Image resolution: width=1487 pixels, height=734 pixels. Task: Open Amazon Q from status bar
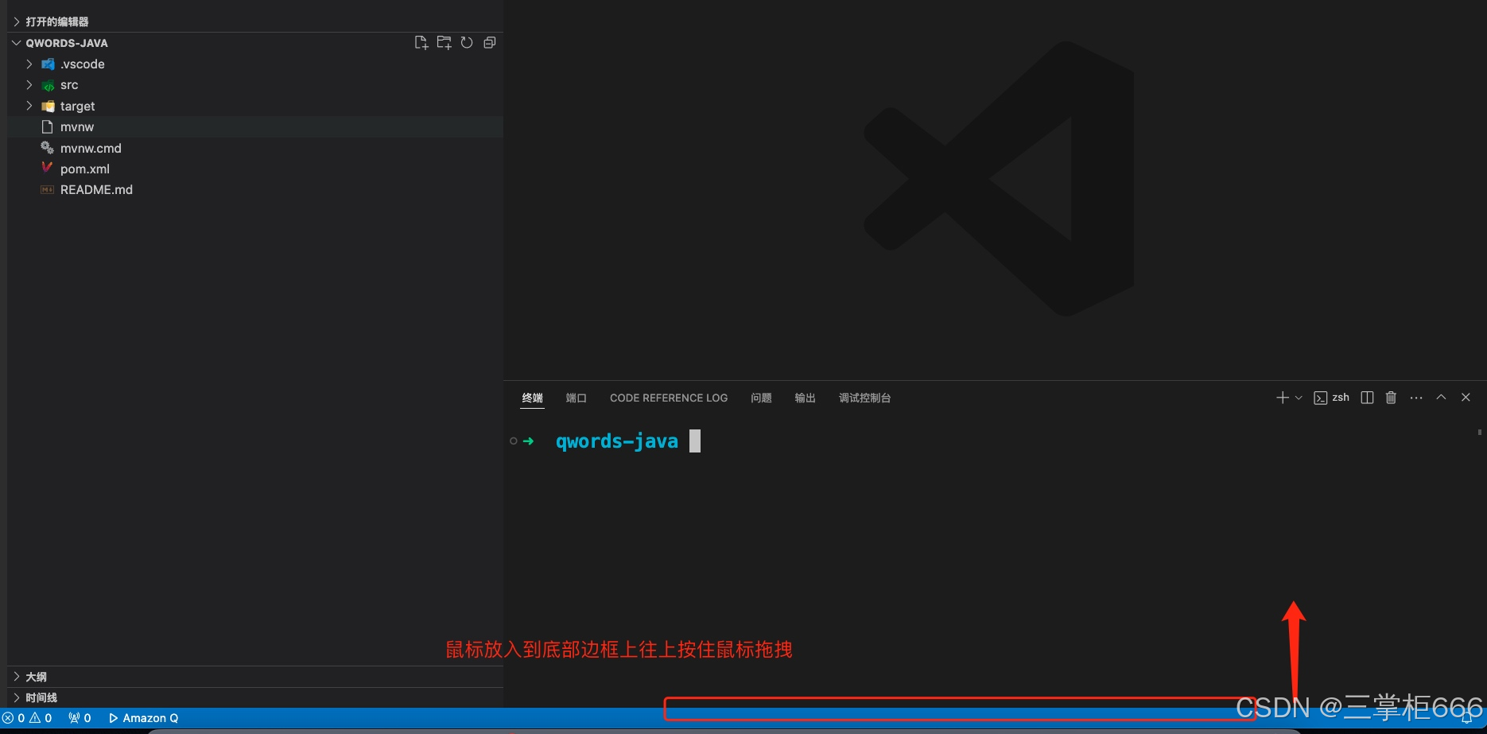(x=144, y=718)
